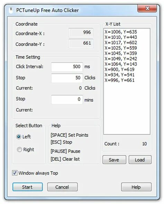Click the Coordinate-Y value field 661

[81, 43]
